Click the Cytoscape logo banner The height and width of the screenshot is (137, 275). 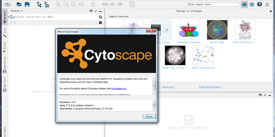(x=107, y=54)
